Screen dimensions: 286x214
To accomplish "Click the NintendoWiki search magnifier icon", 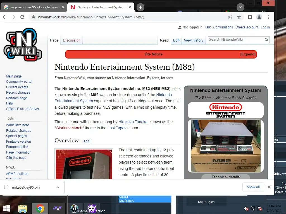I will click(x=266, y=40).
